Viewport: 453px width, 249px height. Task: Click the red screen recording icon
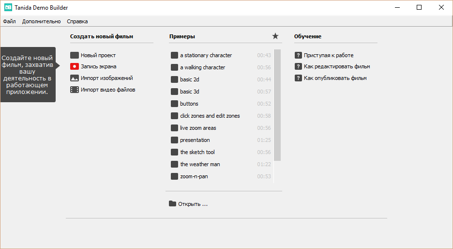[74, 67]
